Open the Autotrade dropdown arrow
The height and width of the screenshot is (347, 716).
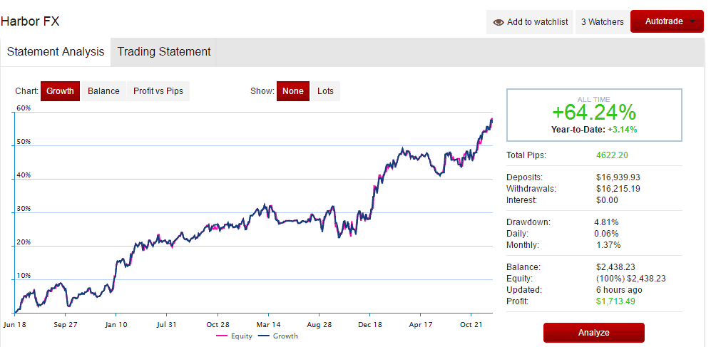pos(692,22)
